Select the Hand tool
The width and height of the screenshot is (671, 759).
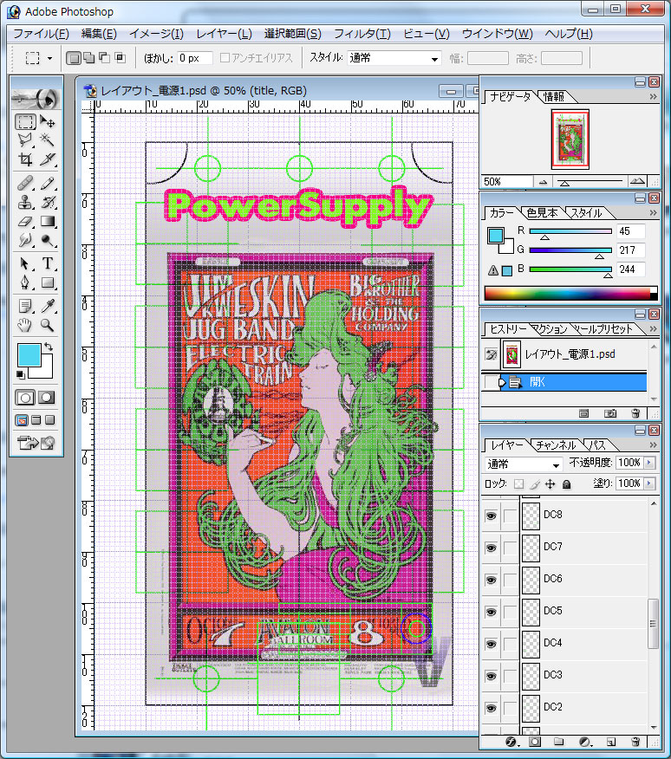tap(25, 325)
